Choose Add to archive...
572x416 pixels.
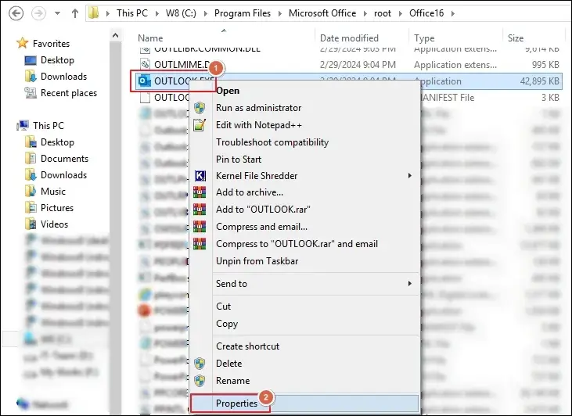pos(305,192)
